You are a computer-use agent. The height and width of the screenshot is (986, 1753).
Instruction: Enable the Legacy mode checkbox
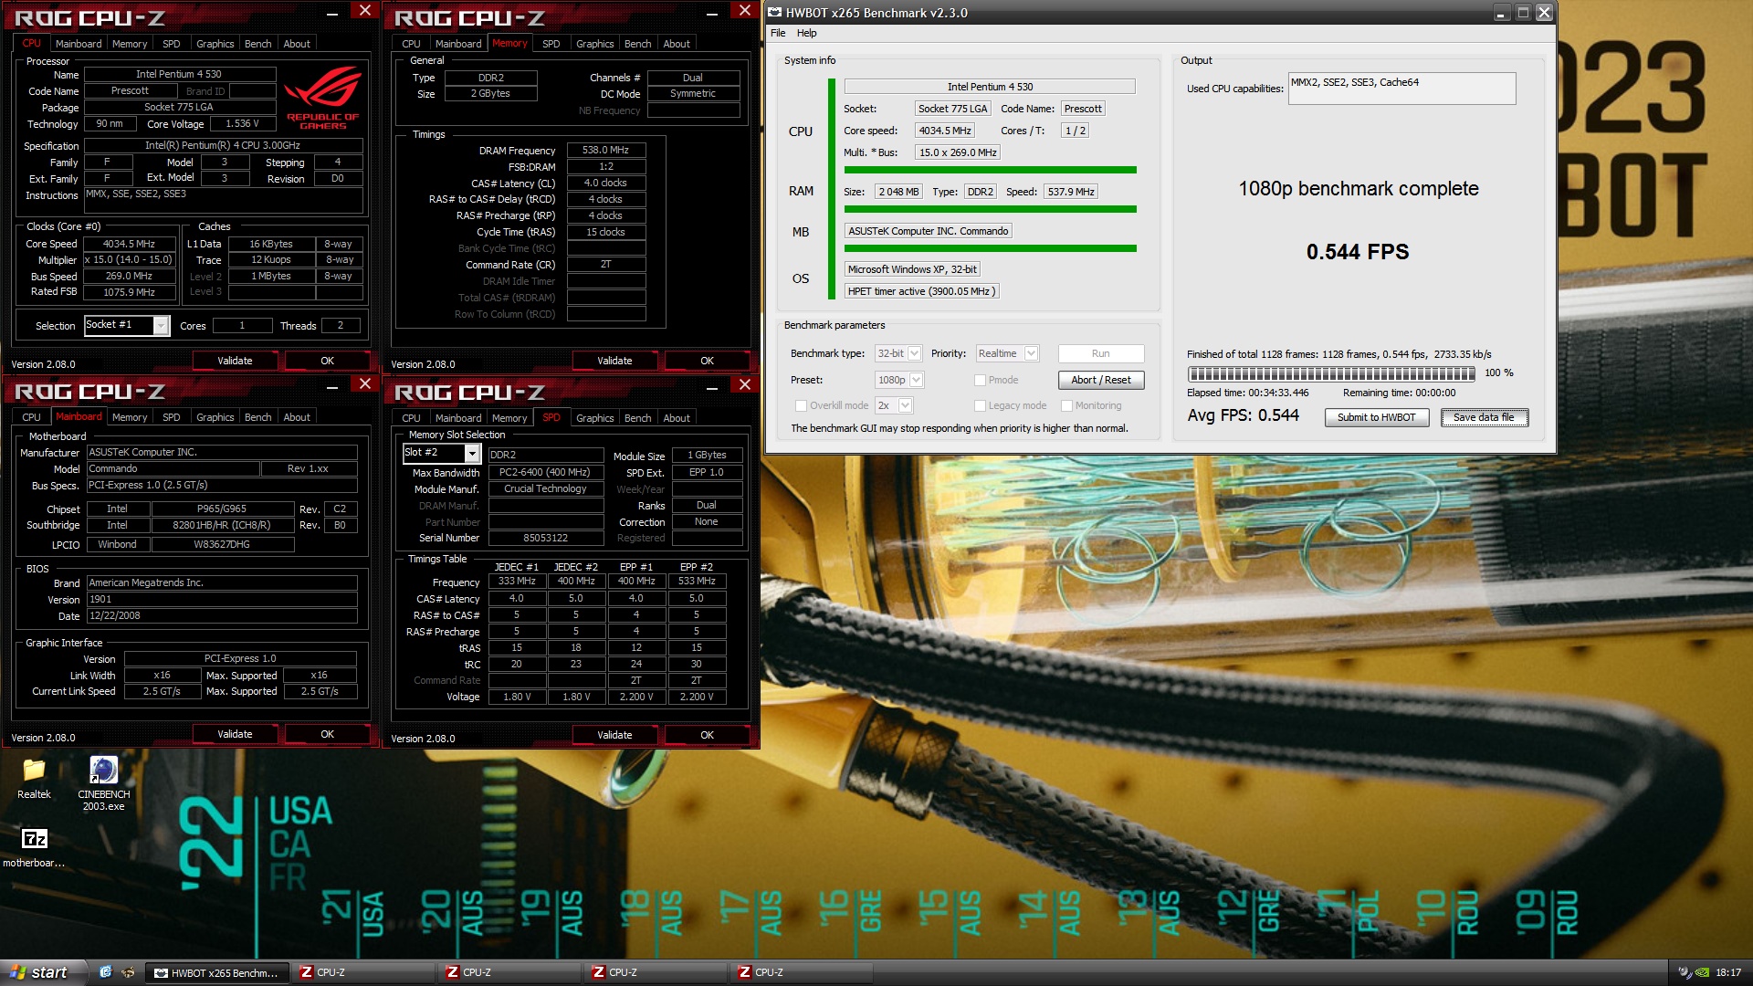[x=980, y=405]
